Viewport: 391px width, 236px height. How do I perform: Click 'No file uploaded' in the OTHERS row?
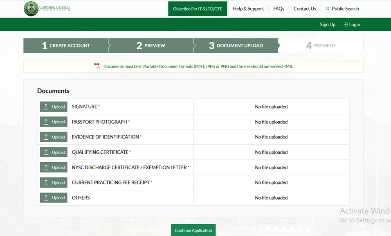(x=271, y=197)
